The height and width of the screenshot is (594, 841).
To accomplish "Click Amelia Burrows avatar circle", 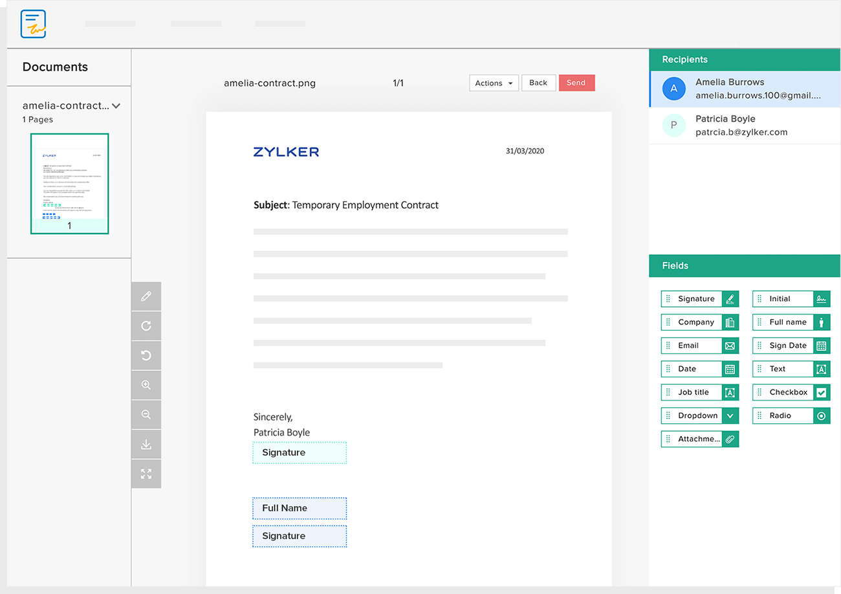I will click(673, 89).
